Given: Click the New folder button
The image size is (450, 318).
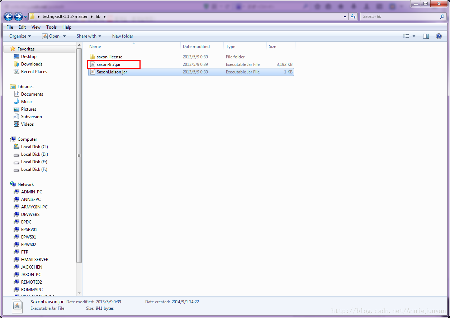Looking at the screenshot, I should point(123,36).
